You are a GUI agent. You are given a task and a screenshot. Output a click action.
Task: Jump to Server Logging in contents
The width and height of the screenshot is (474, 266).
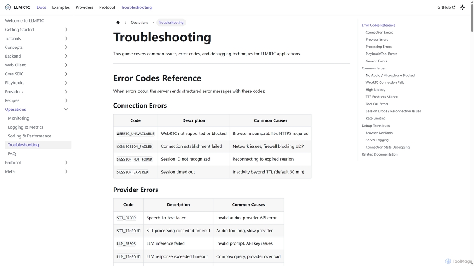(x=377, y=140)
